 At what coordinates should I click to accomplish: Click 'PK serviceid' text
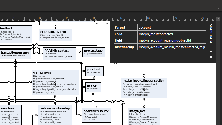(92, 88)
